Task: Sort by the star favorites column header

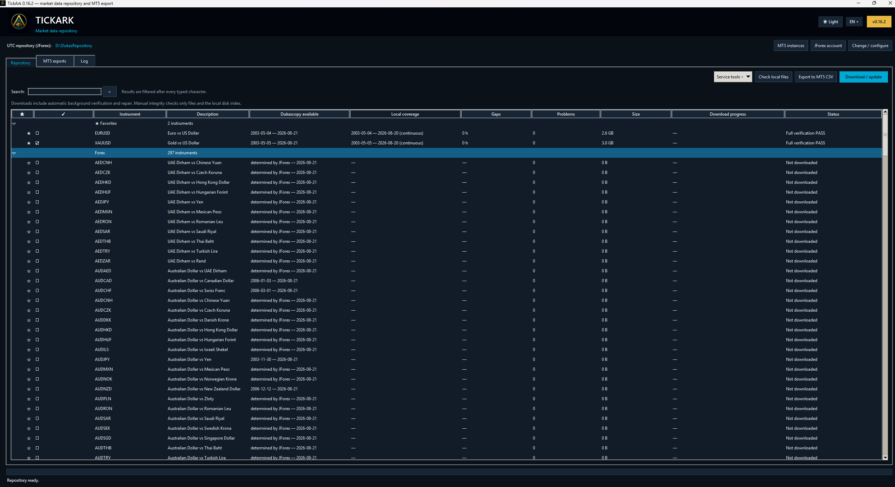Action: pyautogui.click(x=22, y=114)
